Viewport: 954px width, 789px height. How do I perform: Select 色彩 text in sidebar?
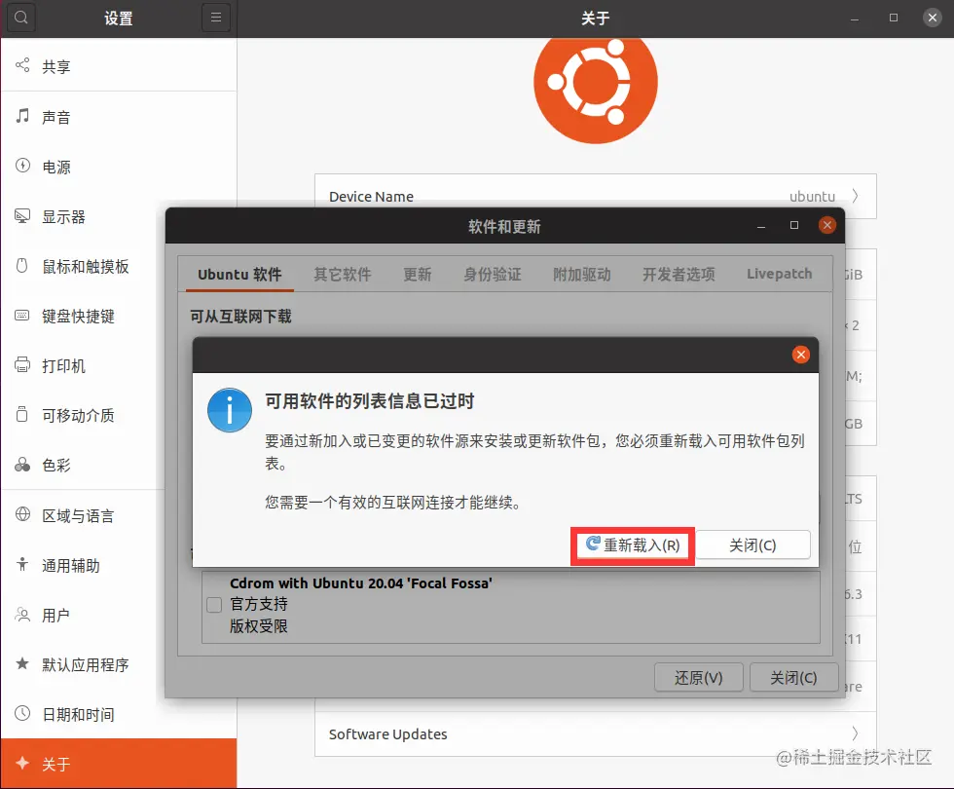click(56, 466)
